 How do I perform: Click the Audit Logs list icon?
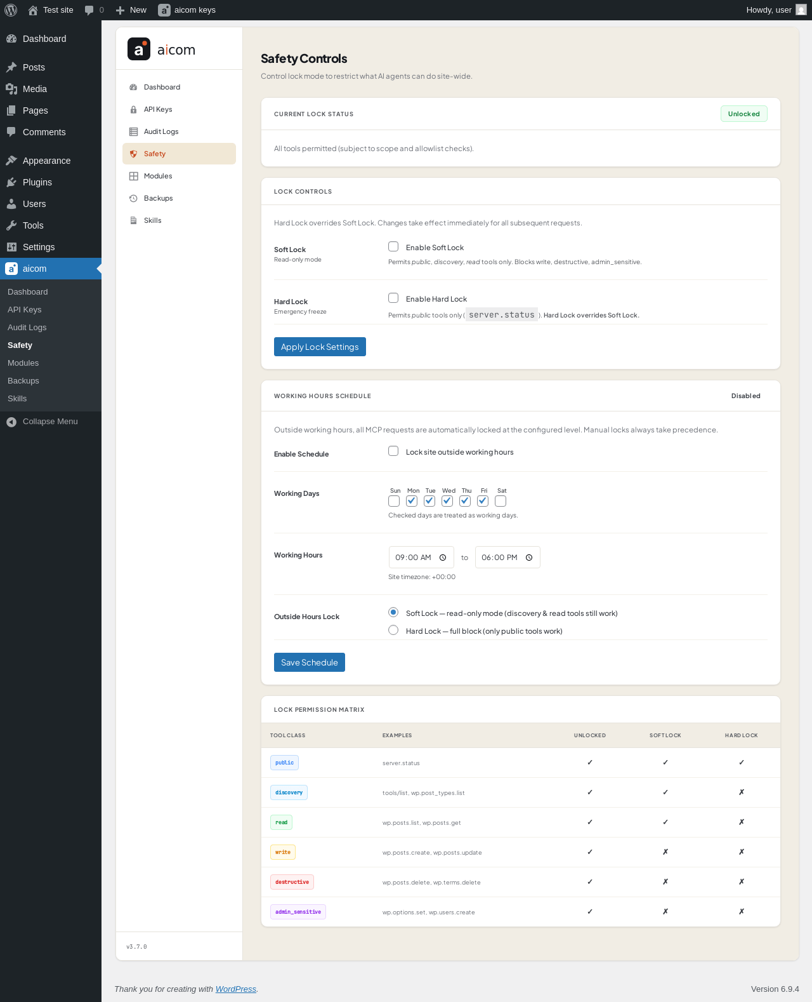click(133, 131)
